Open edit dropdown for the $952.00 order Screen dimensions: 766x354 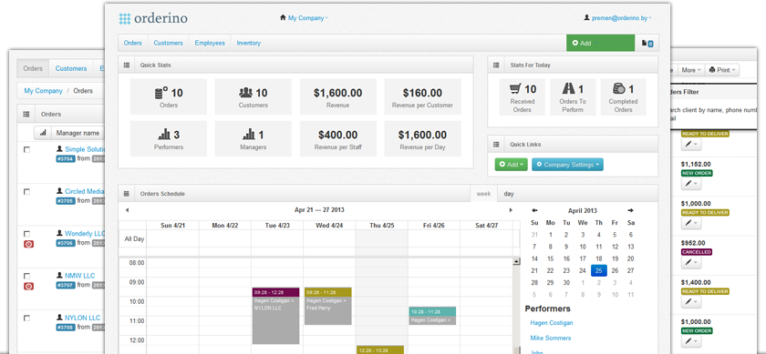point(691,262)
